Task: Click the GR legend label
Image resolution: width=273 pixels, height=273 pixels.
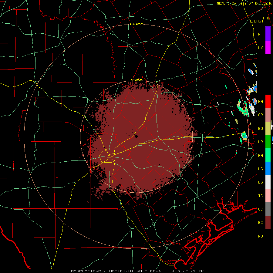Action: click(x=260, y=115)
